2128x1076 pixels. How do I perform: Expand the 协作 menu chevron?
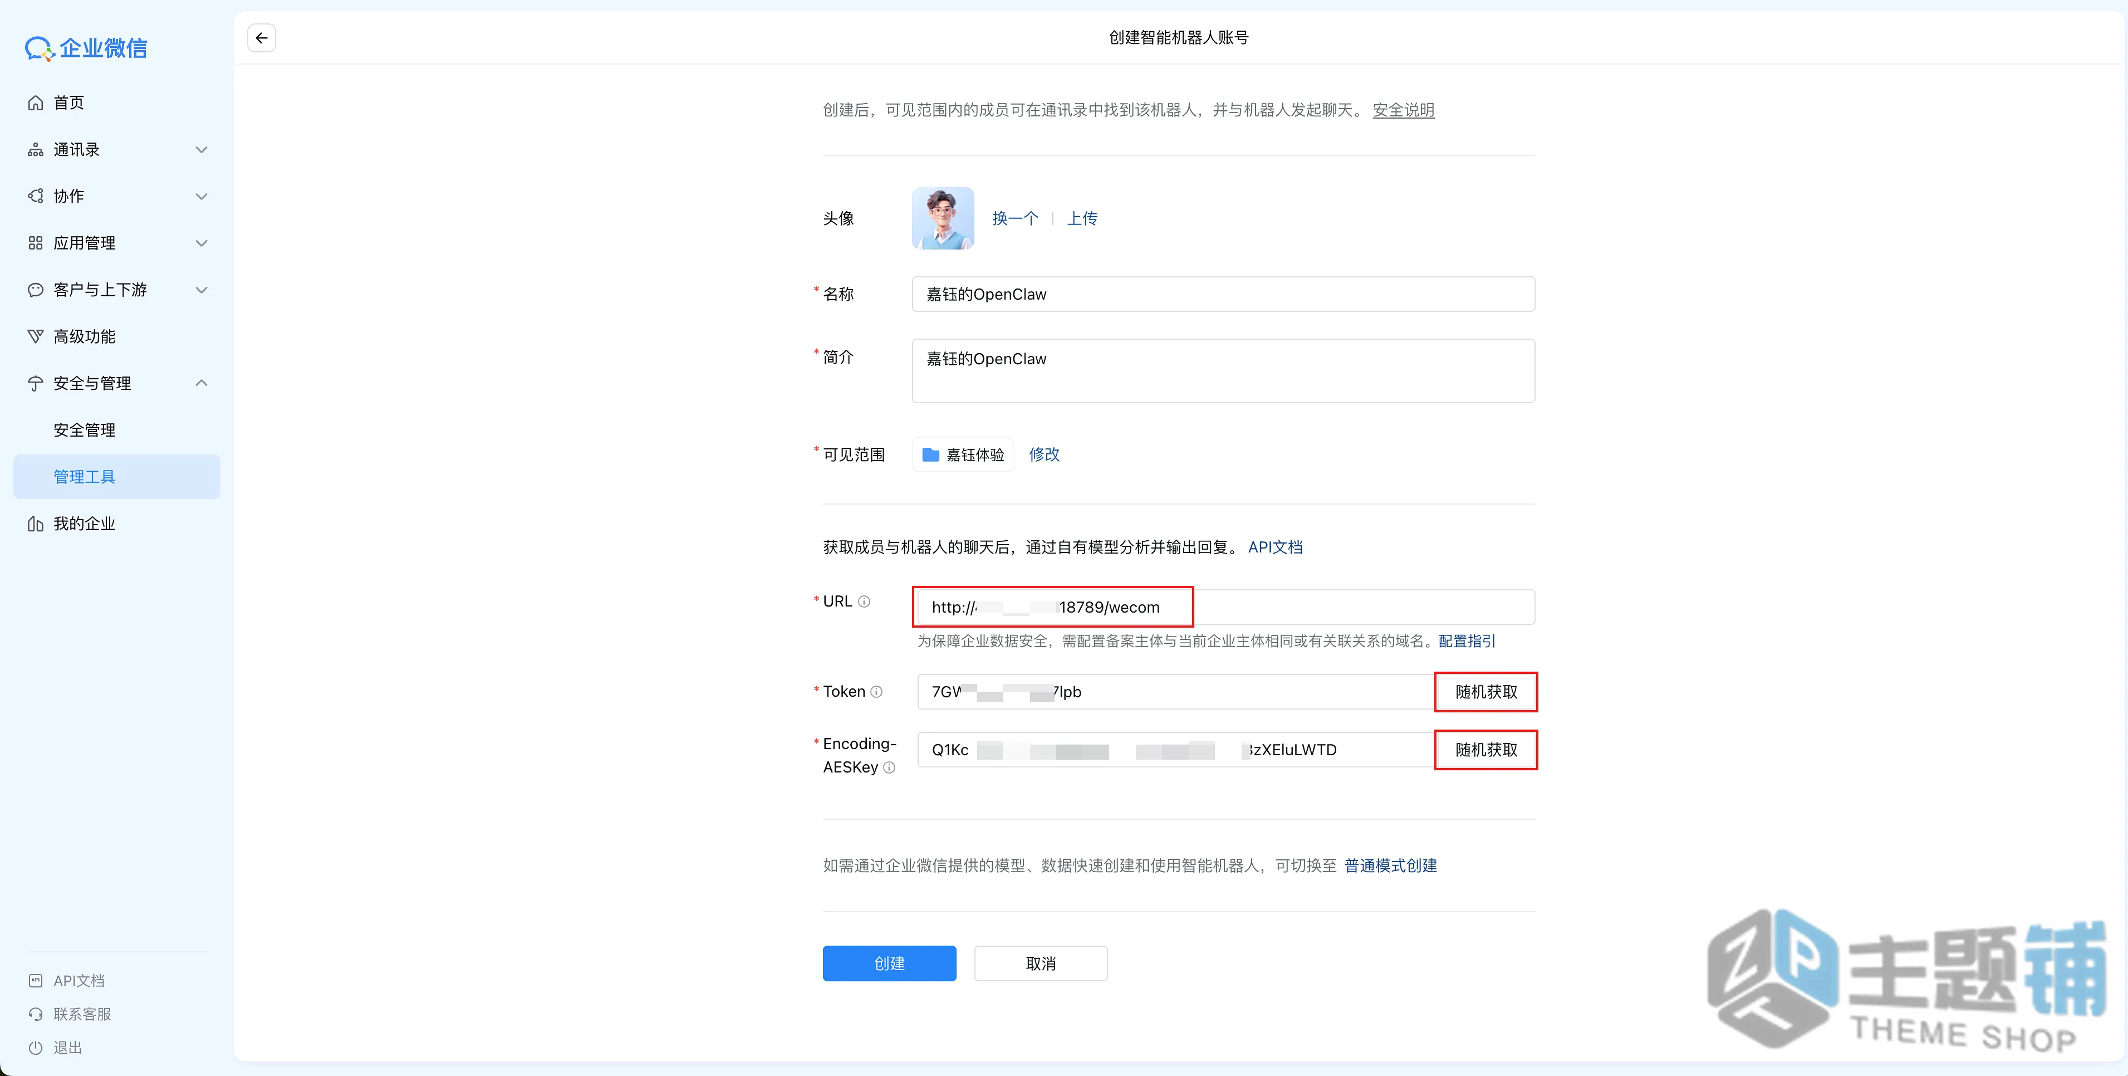coord(201,196)
